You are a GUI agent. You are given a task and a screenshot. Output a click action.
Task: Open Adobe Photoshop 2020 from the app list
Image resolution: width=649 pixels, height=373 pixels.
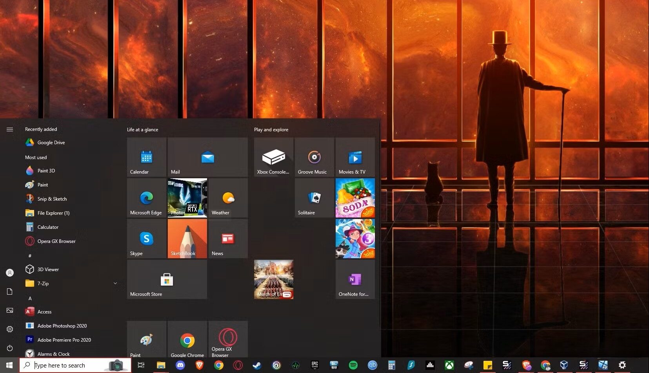point(62,326)
